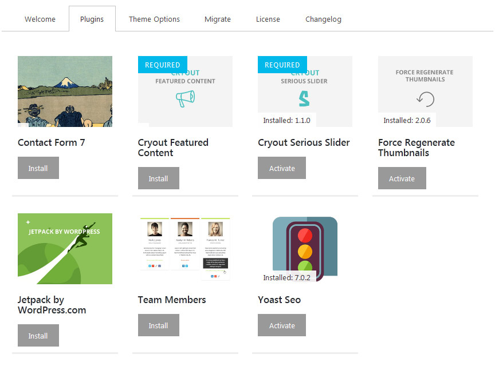Click the 'Installed: 2.0.6' version label
Screen dimensions: 495x374
(x=407, y=120)
